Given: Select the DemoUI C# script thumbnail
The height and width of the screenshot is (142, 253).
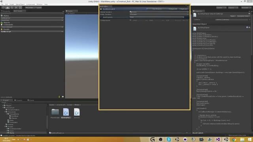Looking at the screenshot, I should point(77,112).
